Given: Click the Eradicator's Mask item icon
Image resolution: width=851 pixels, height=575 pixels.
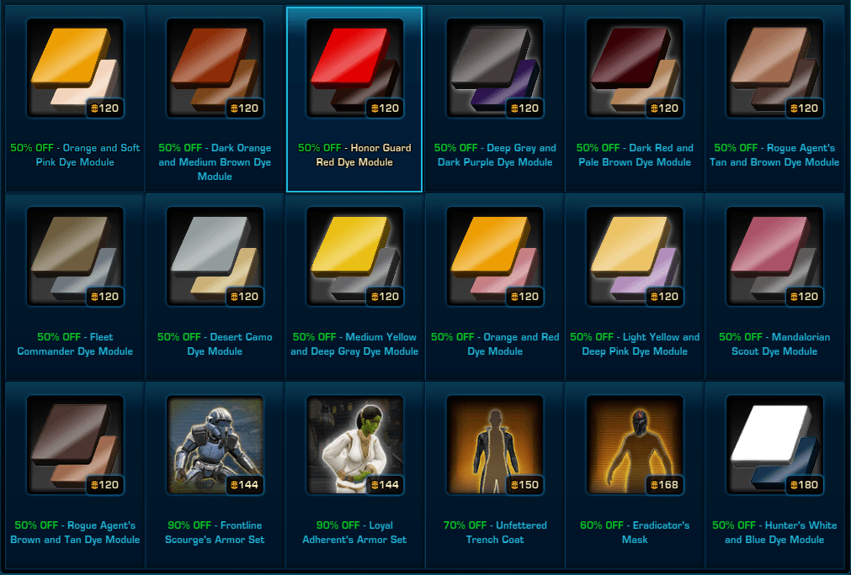Looking at the screenshot, I should (x=635, y=445).
